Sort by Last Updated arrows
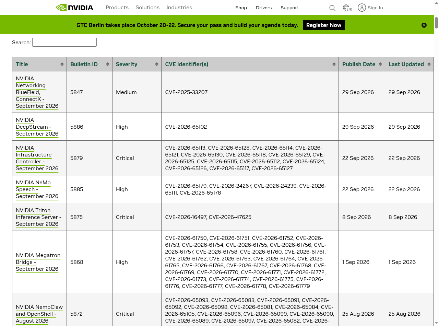The width and height of the screenshot is (439, 326). tap(429, 64)
